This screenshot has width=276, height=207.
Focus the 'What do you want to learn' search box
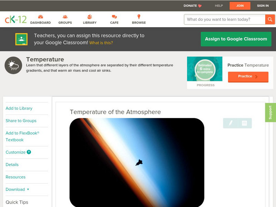pos(225,19)
